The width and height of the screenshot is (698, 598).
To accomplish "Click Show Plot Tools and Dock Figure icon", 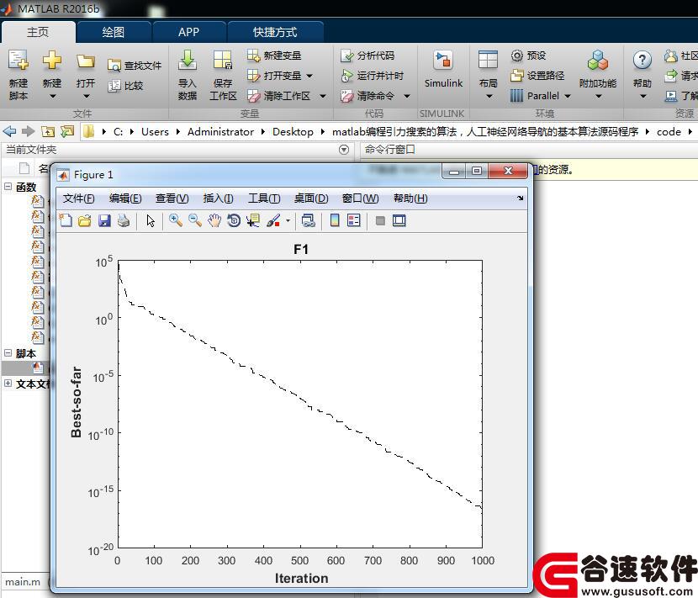I will point(399,220).
